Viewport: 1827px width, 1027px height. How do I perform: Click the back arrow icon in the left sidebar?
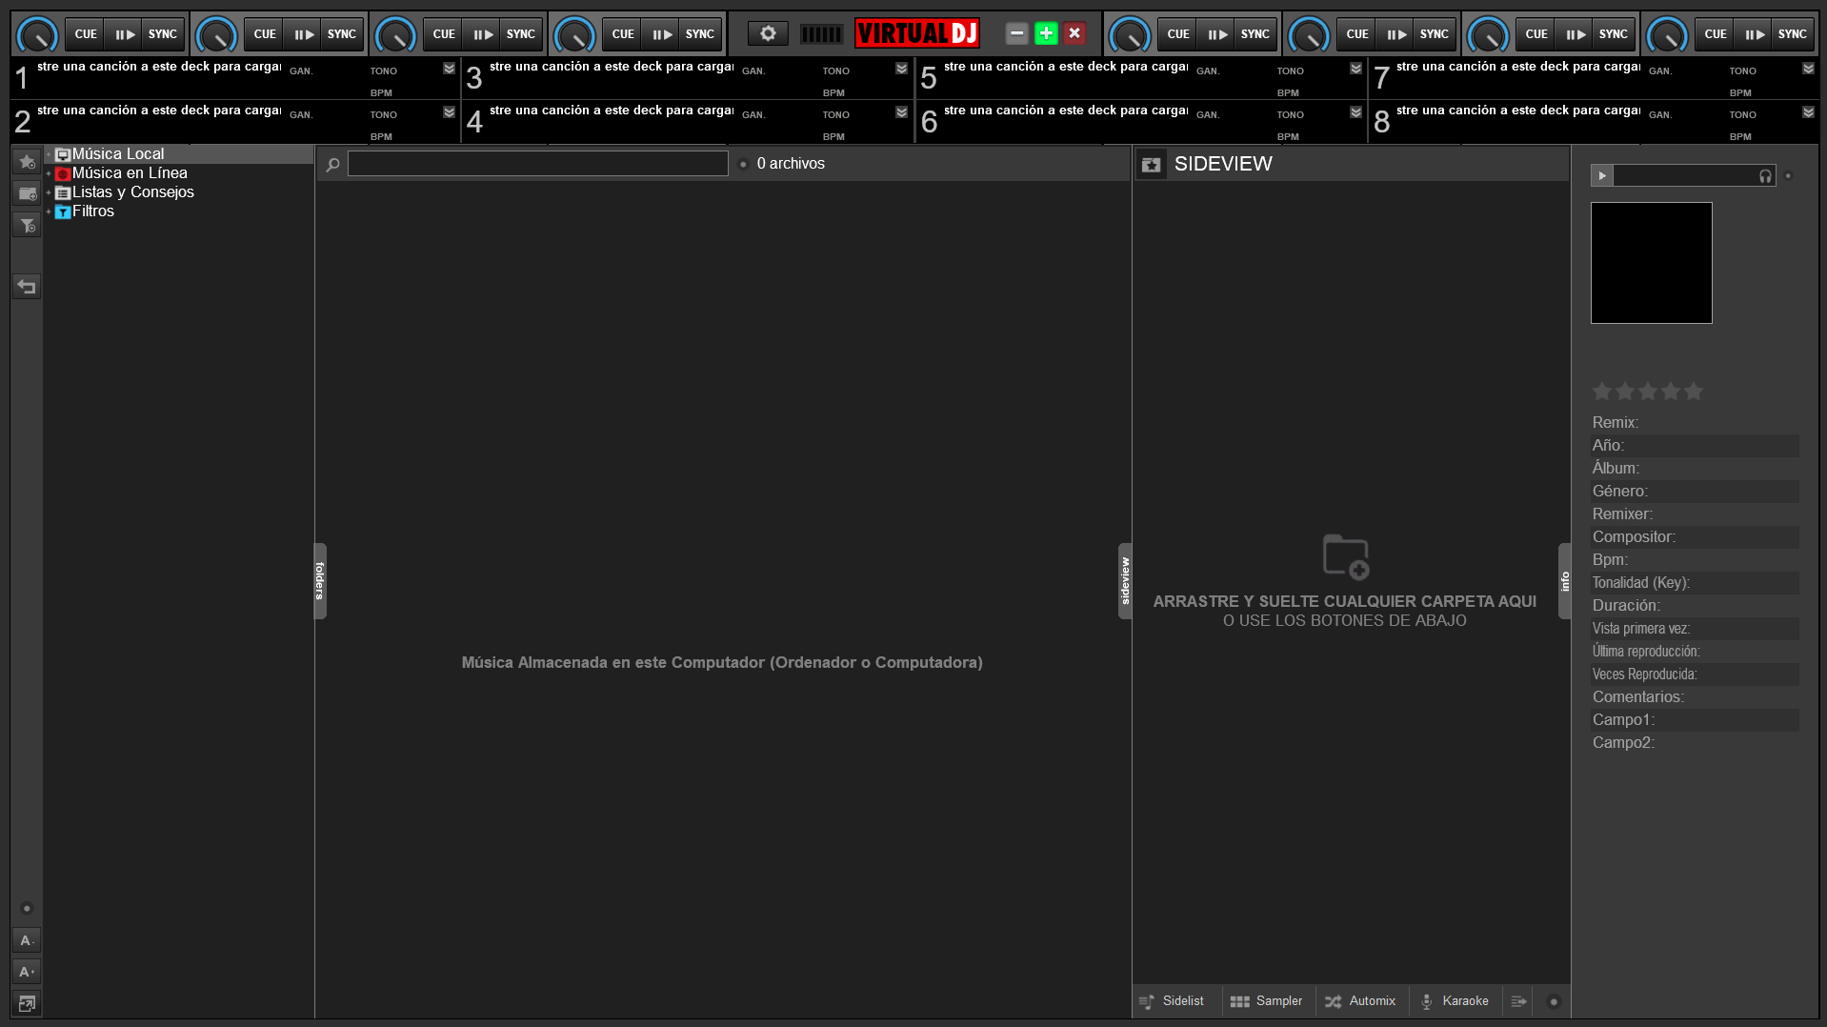coord(27,287)
